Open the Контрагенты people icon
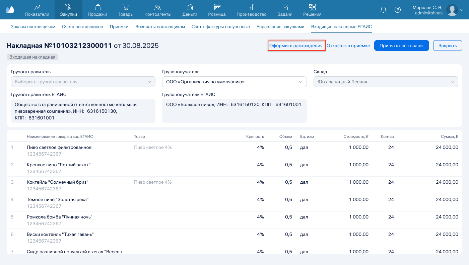This screenshot has width=469, height=265. click(158, 7)
